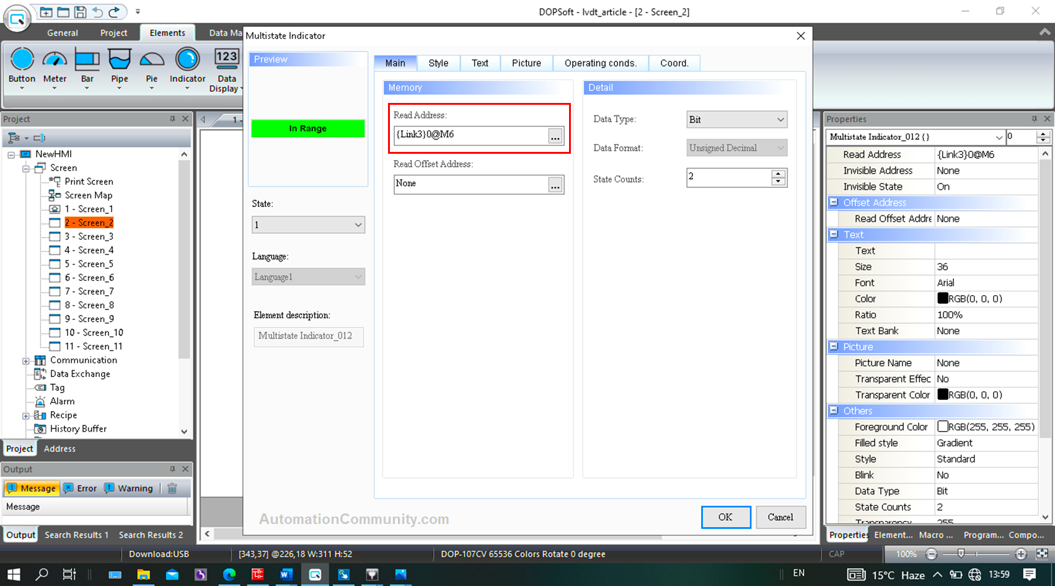This screenshot has width=1055, height=586.
Task: Open the State dropdown list
Action: 308,224
